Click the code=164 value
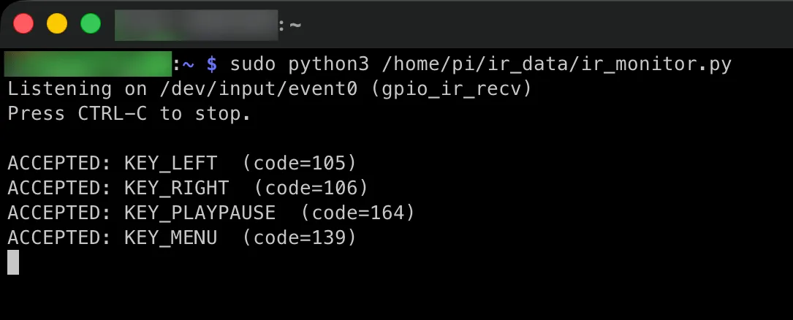Image resolution: width=793 pixels, height=320 pixels. pyautogui.click(x=358, y=213)
